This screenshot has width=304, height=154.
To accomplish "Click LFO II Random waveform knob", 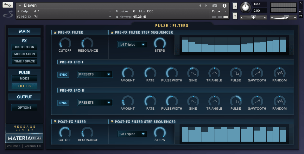I will tap(280, 101).
